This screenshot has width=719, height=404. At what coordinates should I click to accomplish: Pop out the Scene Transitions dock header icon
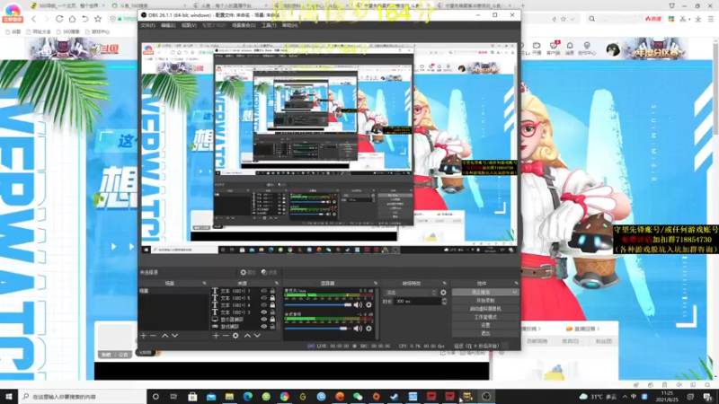click(x=444, y=283)
